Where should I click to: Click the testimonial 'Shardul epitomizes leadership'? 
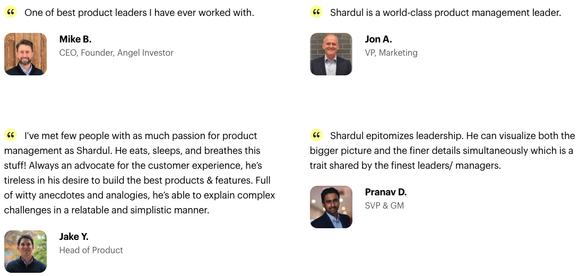(x=442, y=150)
